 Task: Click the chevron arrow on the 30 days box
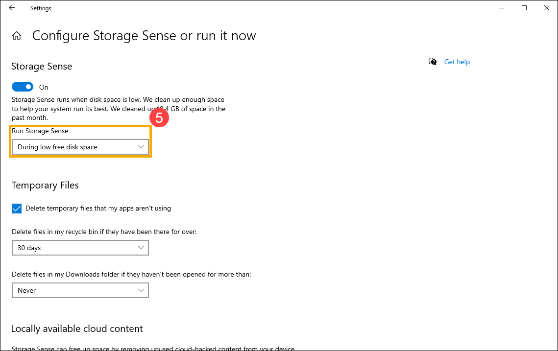[x=141, y=248]
